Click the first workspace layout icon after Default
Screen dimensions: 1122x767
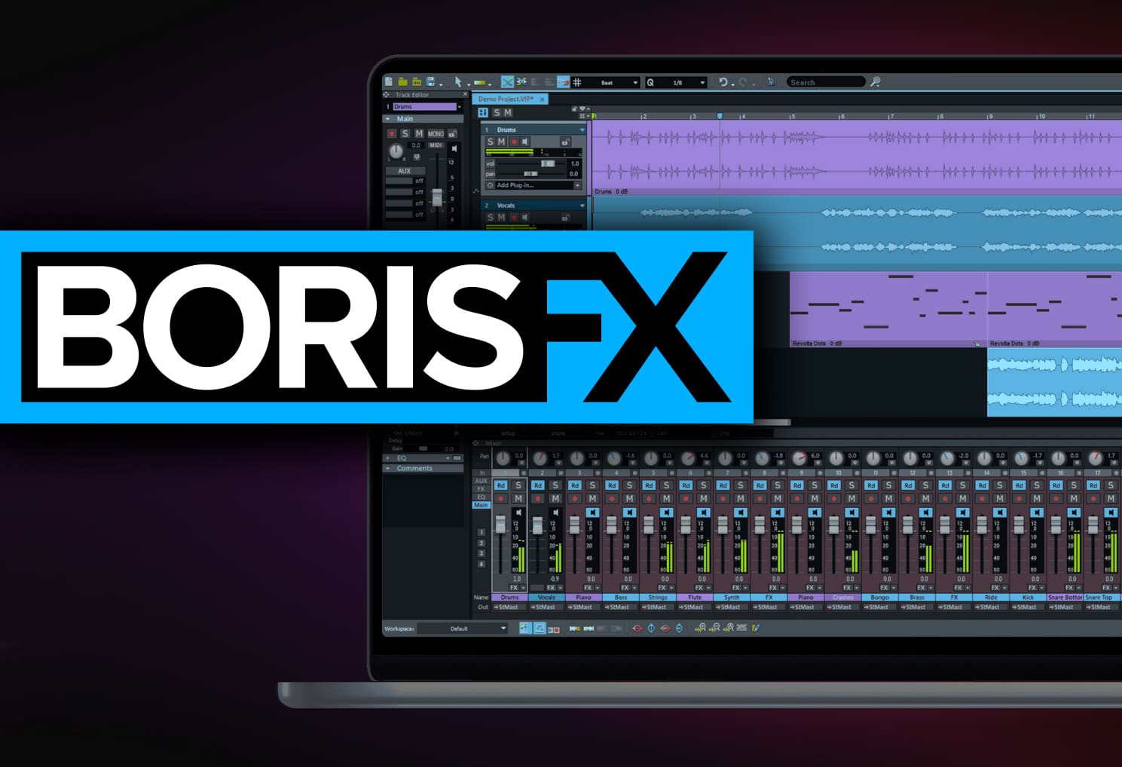coord(525,628)
